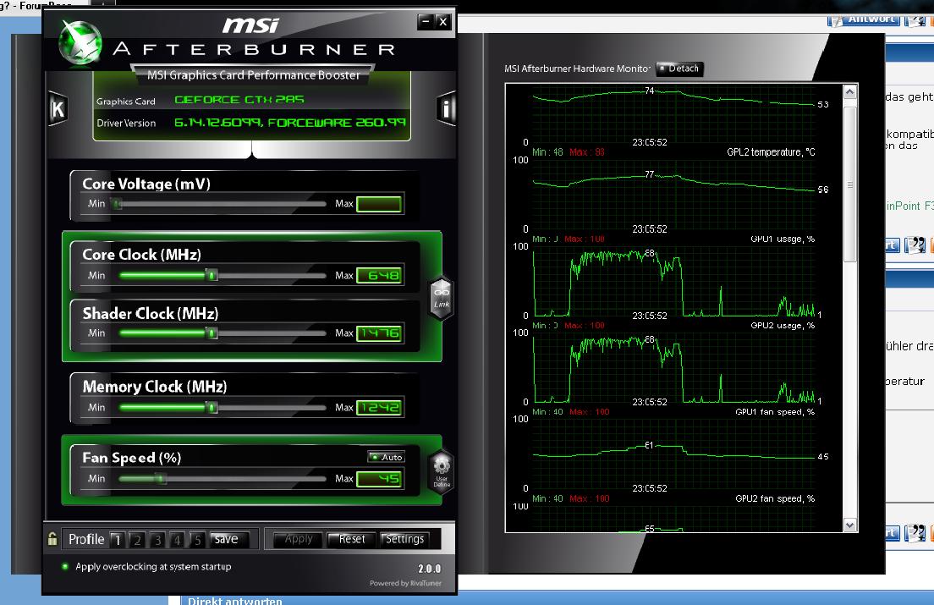Select Profile slot 1

click(118, 540)
